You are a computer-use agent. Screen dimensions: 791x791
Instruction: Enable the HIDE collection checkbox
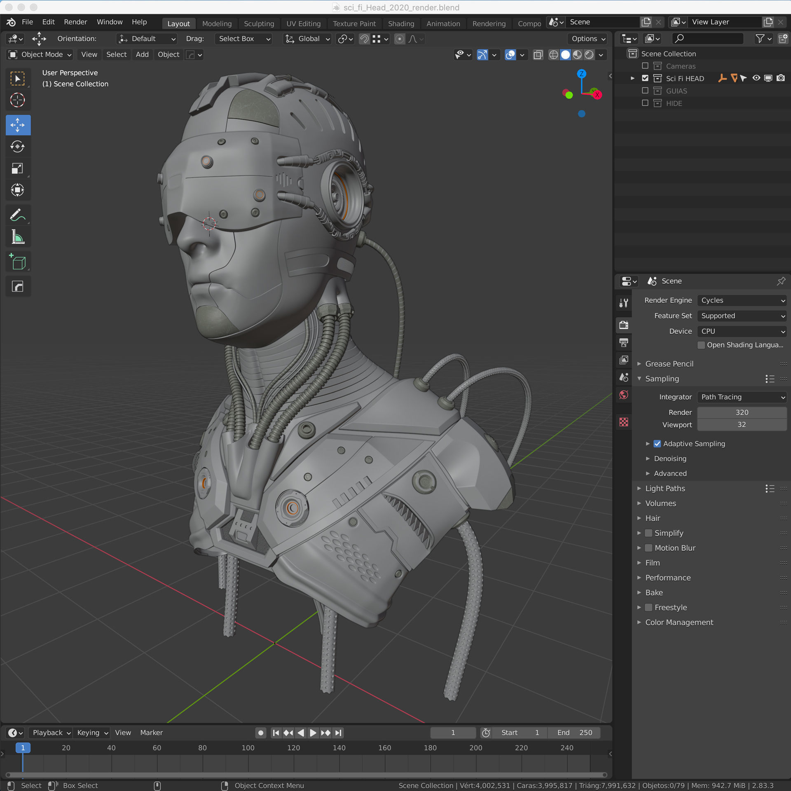(645, 103)
